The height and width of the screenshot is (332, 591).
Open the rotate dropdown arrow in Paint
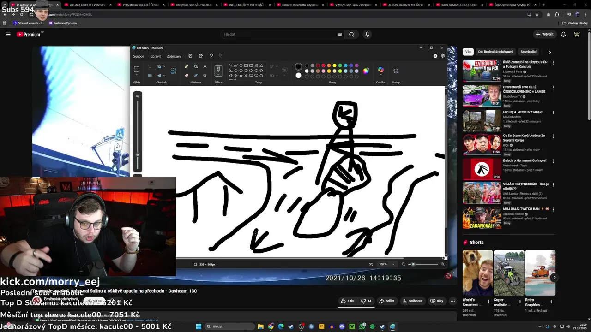pyautogui.click(x=164, y=66)
